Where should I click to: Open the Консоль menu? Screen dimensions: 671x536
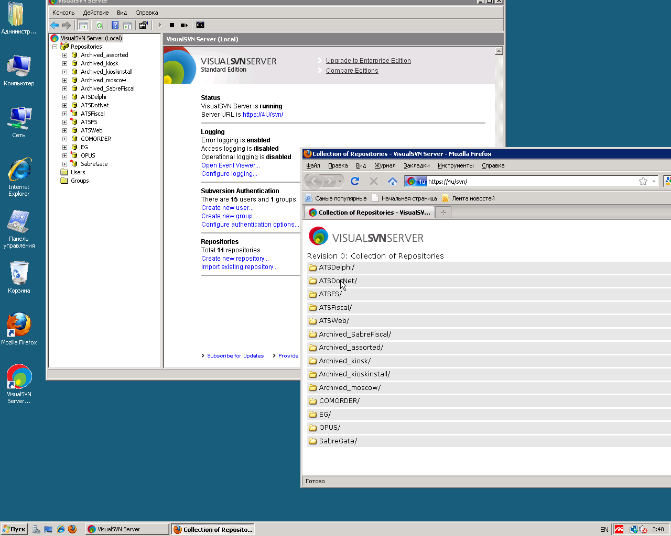coord(63,13)
